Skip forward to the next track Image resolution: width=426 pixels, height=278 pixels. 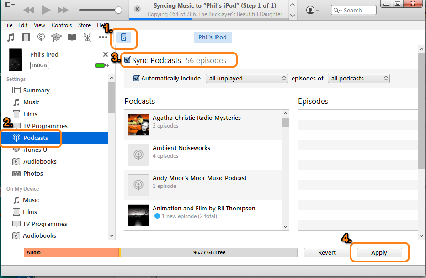coord(63,11)
